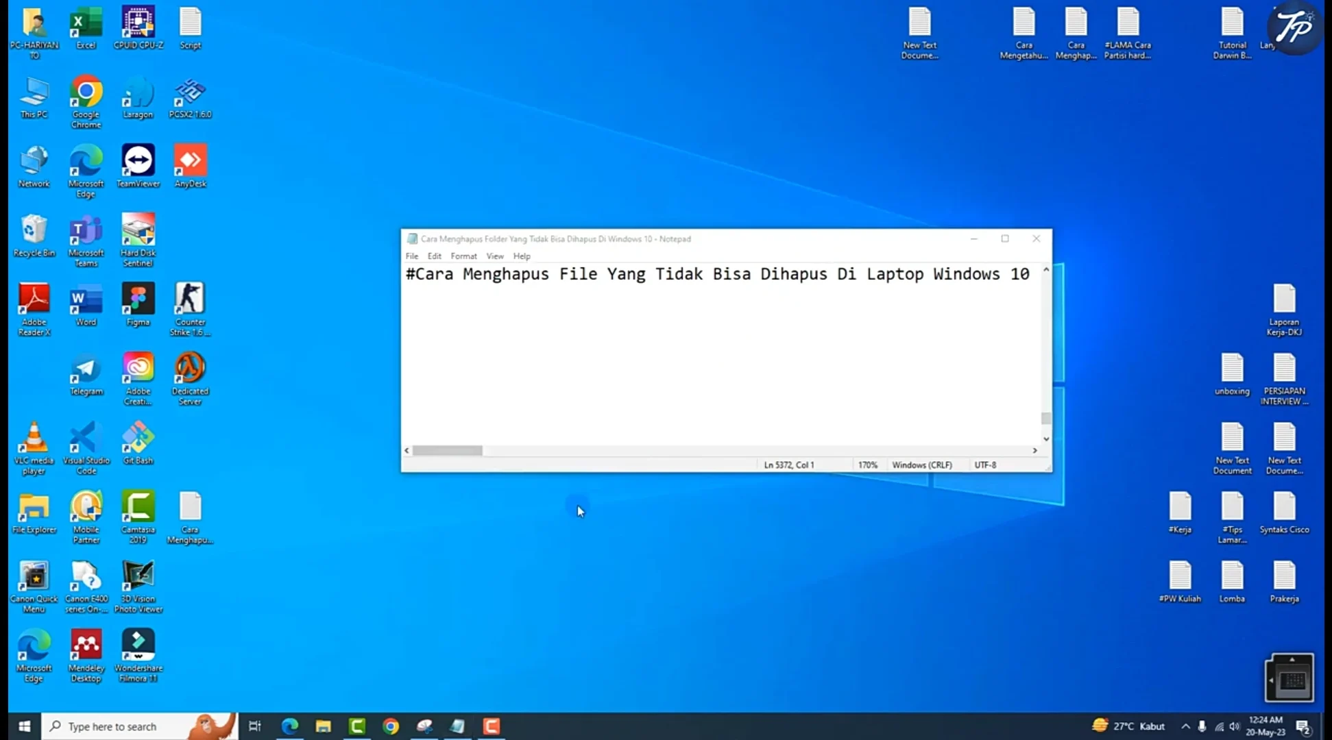Screen dimensions: 1332x740
Task: Click the Notepad horizontal scrollbar thumb
Action: [447, 450]
